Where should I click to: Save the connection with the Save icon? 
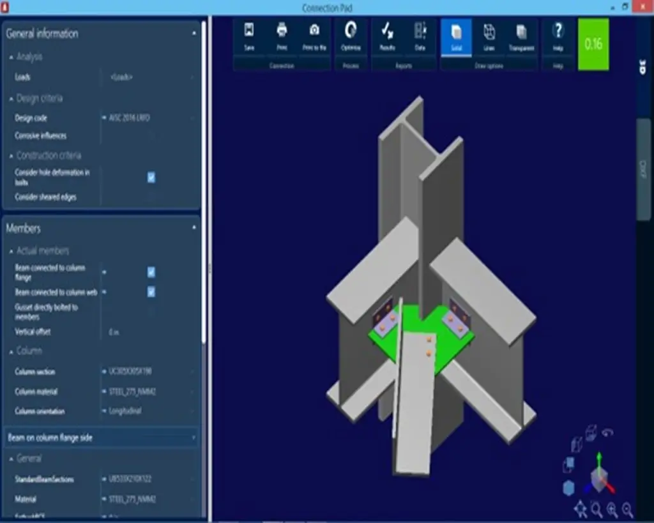[x=249, y=35]
